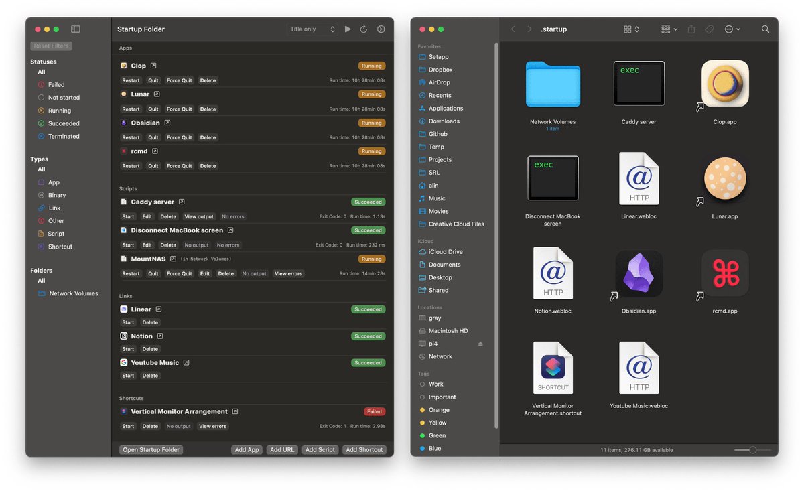Image resolution: width=804 pixels, height=491 pixels.
Task: Click reveal arrow icon next to Caddy server
Action: [182, 202]
